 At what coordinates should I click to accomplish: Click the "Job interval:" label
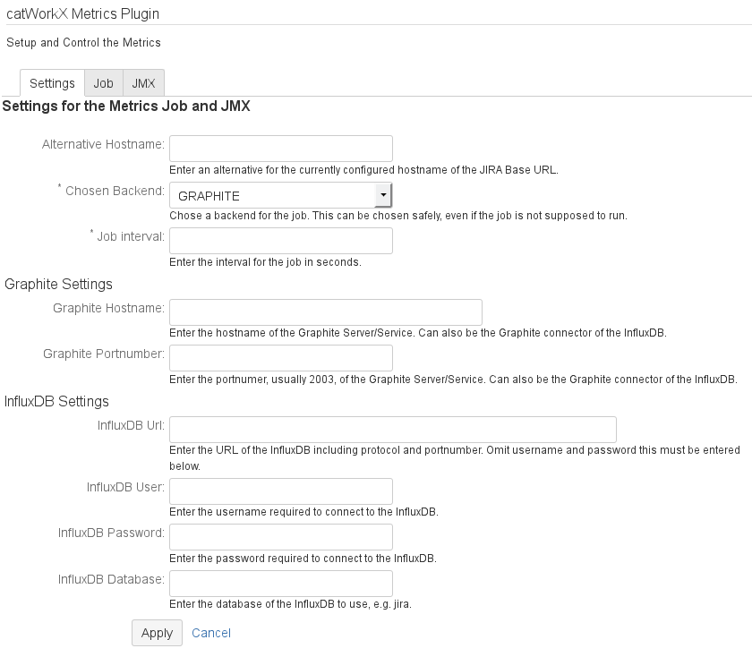[131, 236]
